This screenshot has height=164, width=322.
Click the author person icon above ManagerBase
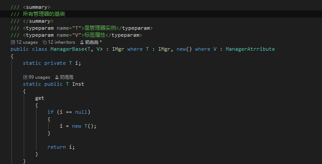82,42
